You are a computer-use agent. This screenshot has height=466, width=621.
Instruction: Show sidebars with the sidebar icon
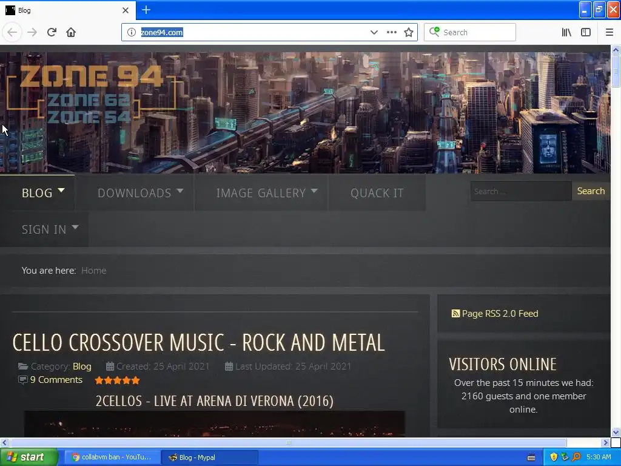click(586, 32)
